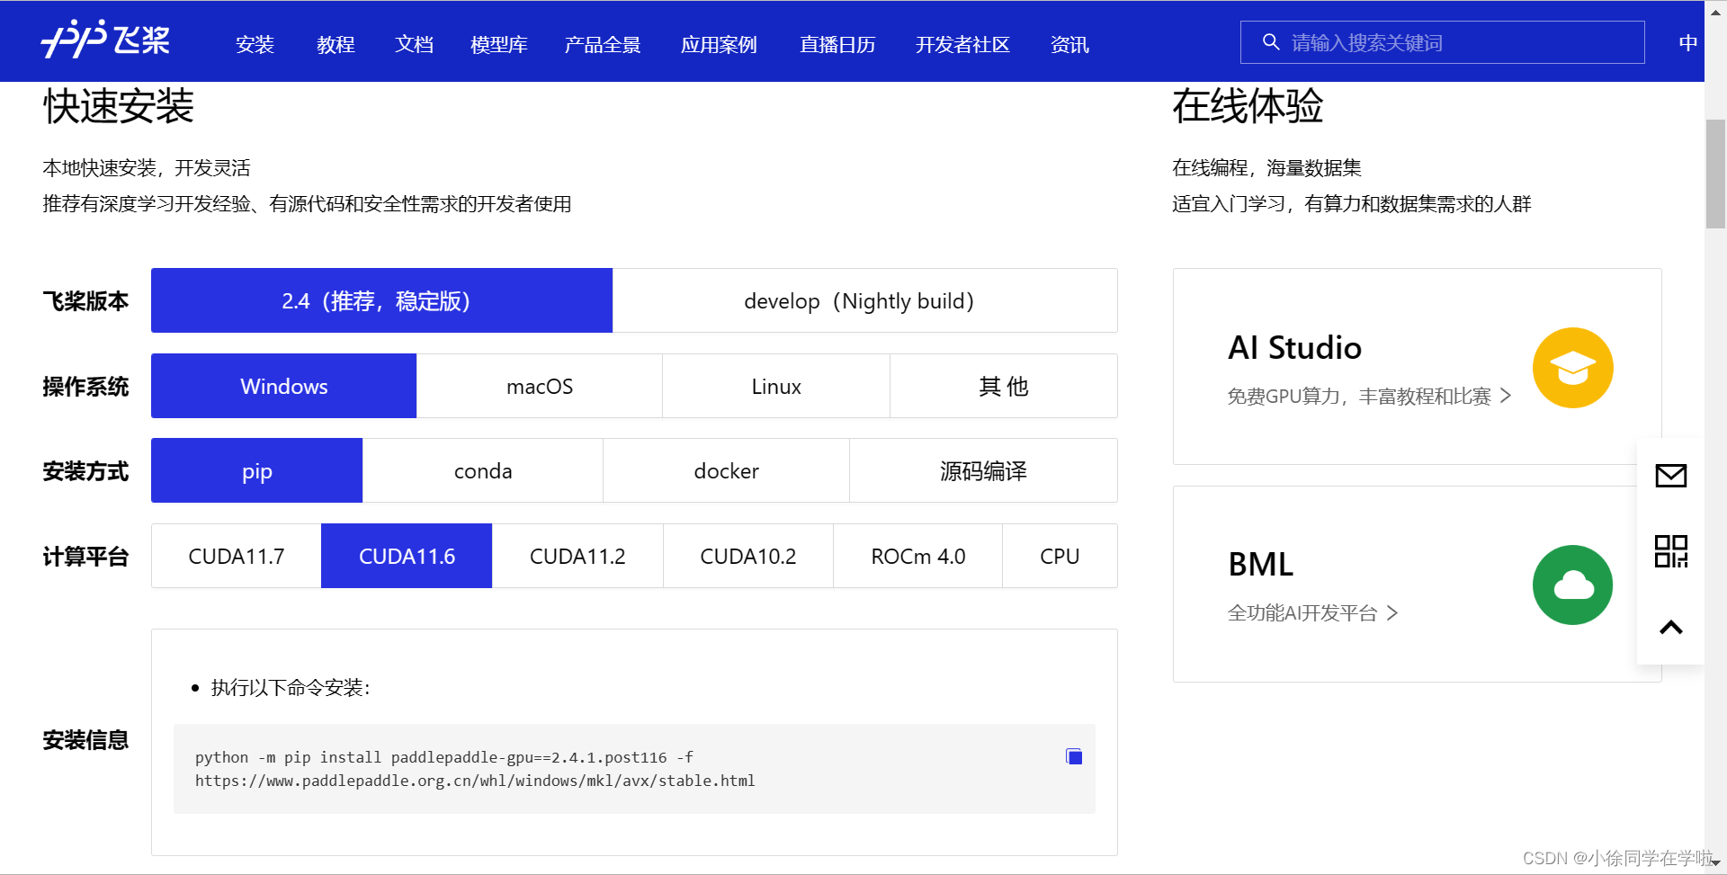This screenshot has height=875, width=1727.
Task: Open the 直播日历 nav item
Action: pos(837,44)
